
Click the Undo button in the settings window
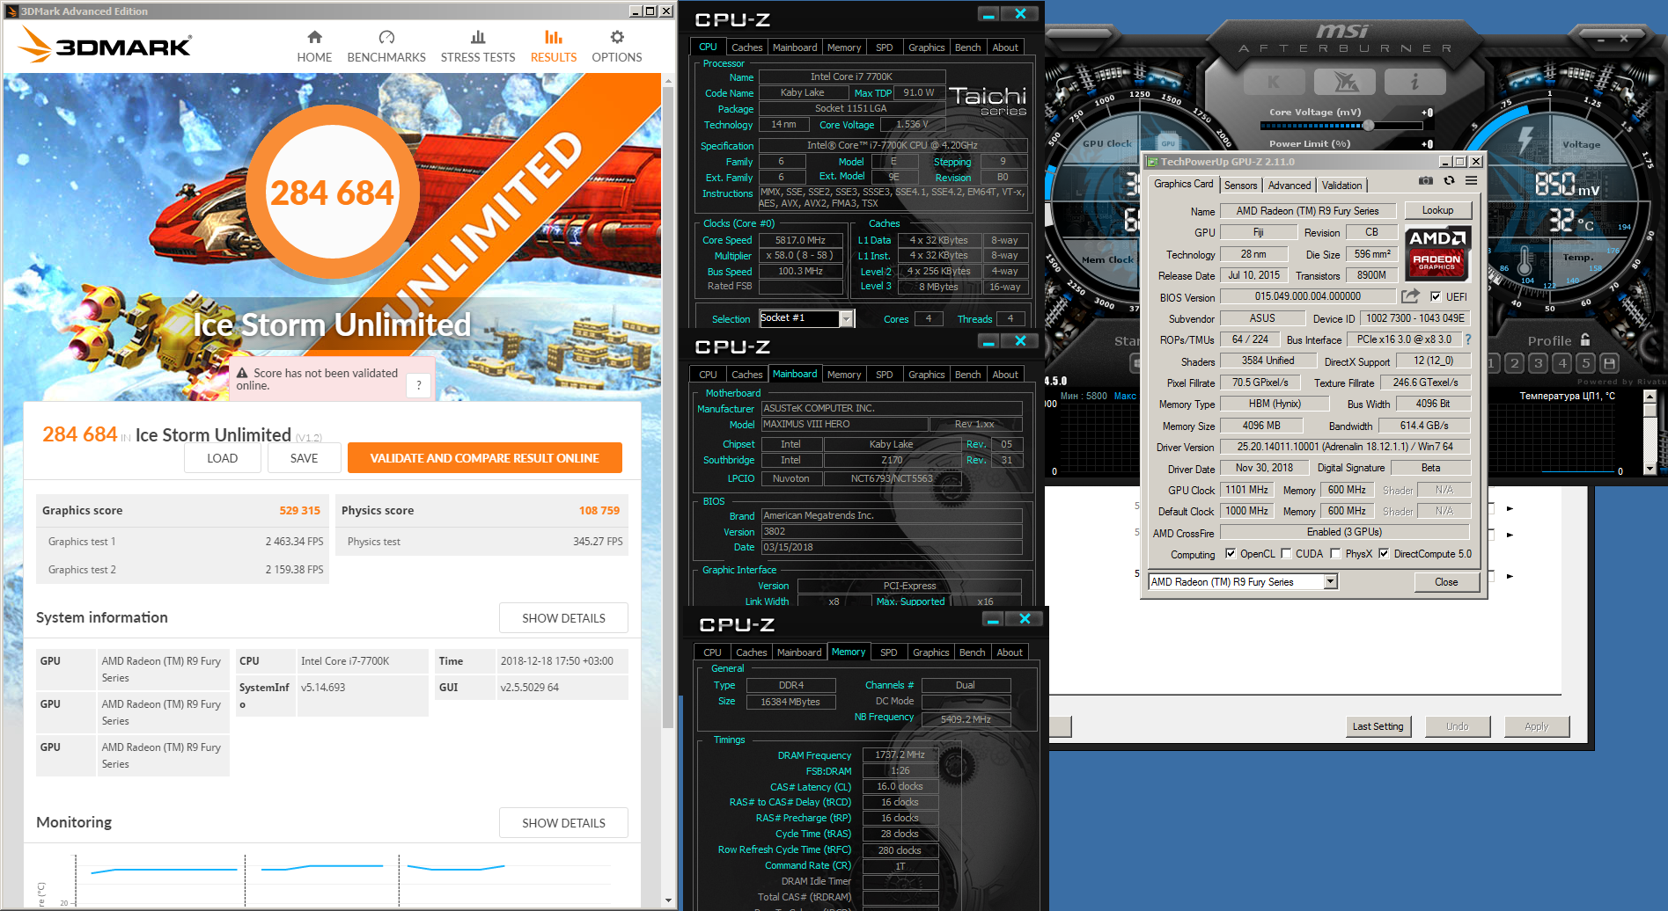coord(1457,726)
